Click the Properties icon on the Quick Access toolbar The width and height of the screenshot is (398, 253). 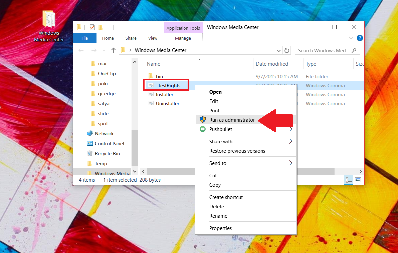point(91,28)
